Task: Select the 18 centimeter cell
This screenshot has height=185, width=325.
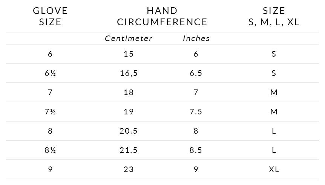Action: tap(129, 92)
